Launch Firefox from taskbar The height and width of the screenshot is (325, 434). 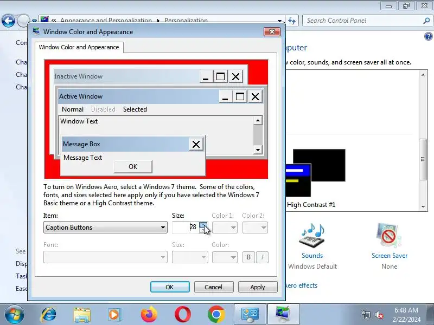tap(149, 315)
